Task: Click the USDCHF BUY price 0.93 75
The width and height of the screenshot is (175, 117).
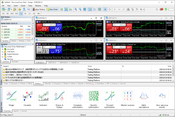Action: [56, 51]
